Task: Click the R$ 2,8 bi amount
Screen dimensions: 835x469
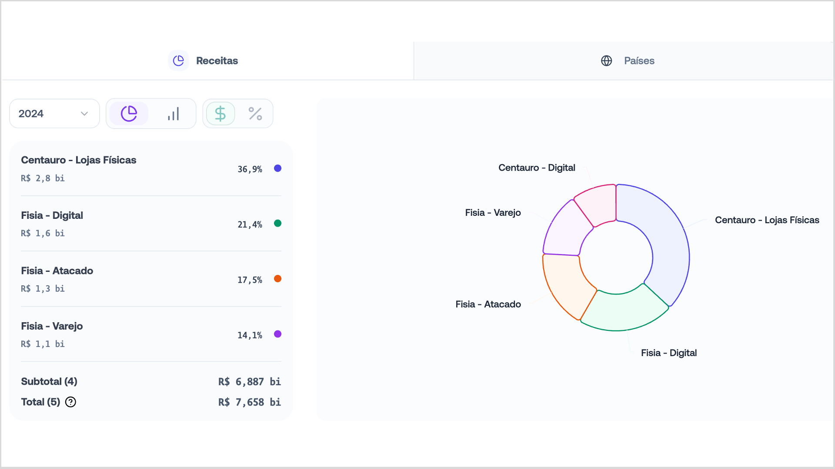Action: point(43,178)
